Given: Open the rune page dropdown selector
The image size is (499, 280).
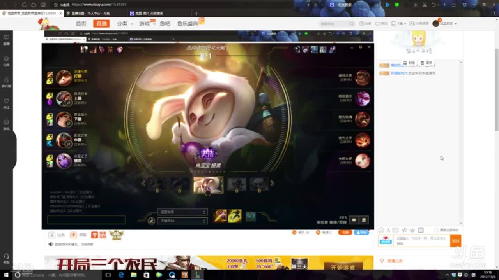Looking at the screenshot, I should point(182,212).
